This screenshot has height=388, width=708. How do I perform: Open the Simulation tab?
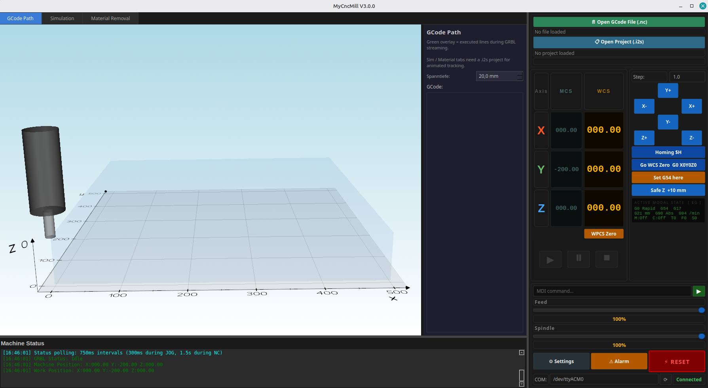(x=62, y=19)
